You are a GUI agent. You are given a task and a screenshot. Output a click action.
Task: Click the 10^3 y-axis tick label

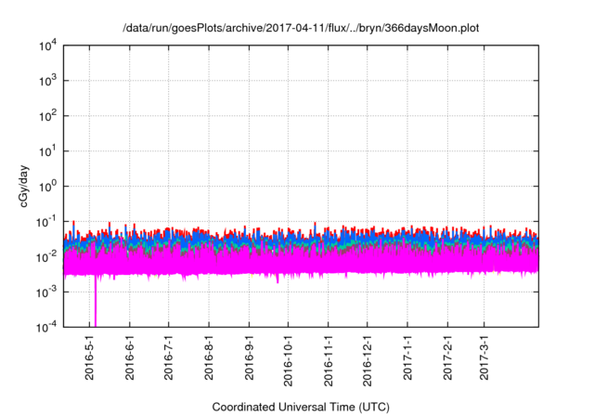(x=47, y=82)
